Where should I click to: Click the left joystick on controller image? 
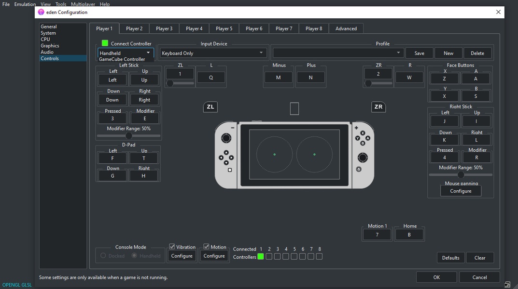click(x=226, y=139)
